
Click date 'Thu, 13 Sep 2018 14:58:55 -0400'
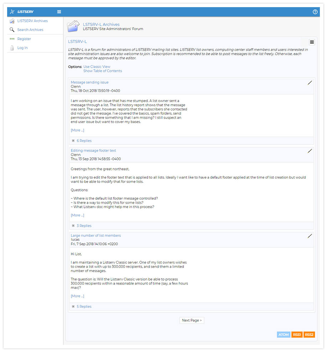click(96, 159)
